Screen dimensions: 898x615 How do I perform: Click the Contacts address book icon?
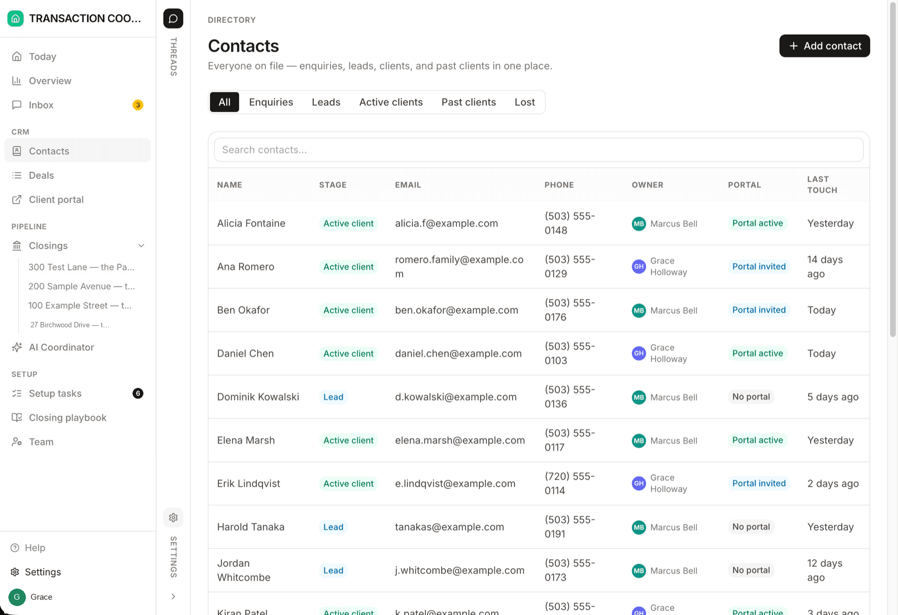click(x=17, y=151)
